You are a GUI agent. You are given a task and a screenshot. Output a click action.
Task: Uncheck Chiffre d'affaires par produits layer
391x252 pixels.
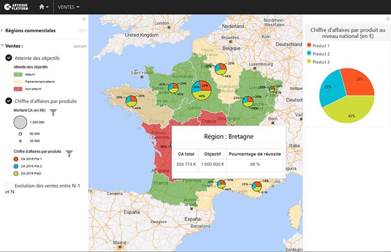pos(9,101)
